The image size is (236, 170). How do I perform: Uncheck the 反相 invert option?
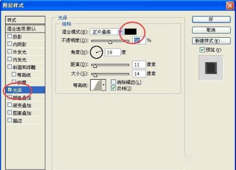pyautogui.click(x=113, y=88)
